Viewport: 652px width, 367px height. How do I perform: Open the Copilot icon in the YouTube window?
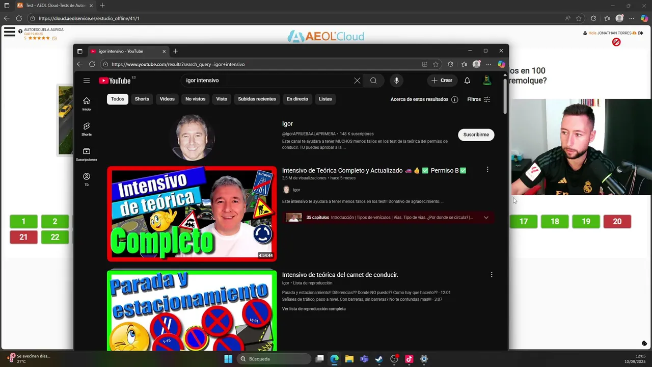point(501,64)
